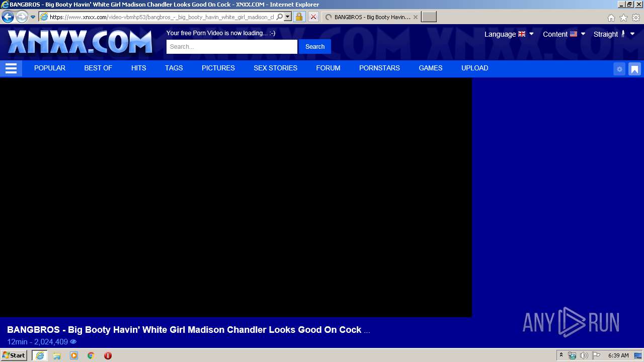
Task: Open the hamburger menu icon
Action: [11, 68]
